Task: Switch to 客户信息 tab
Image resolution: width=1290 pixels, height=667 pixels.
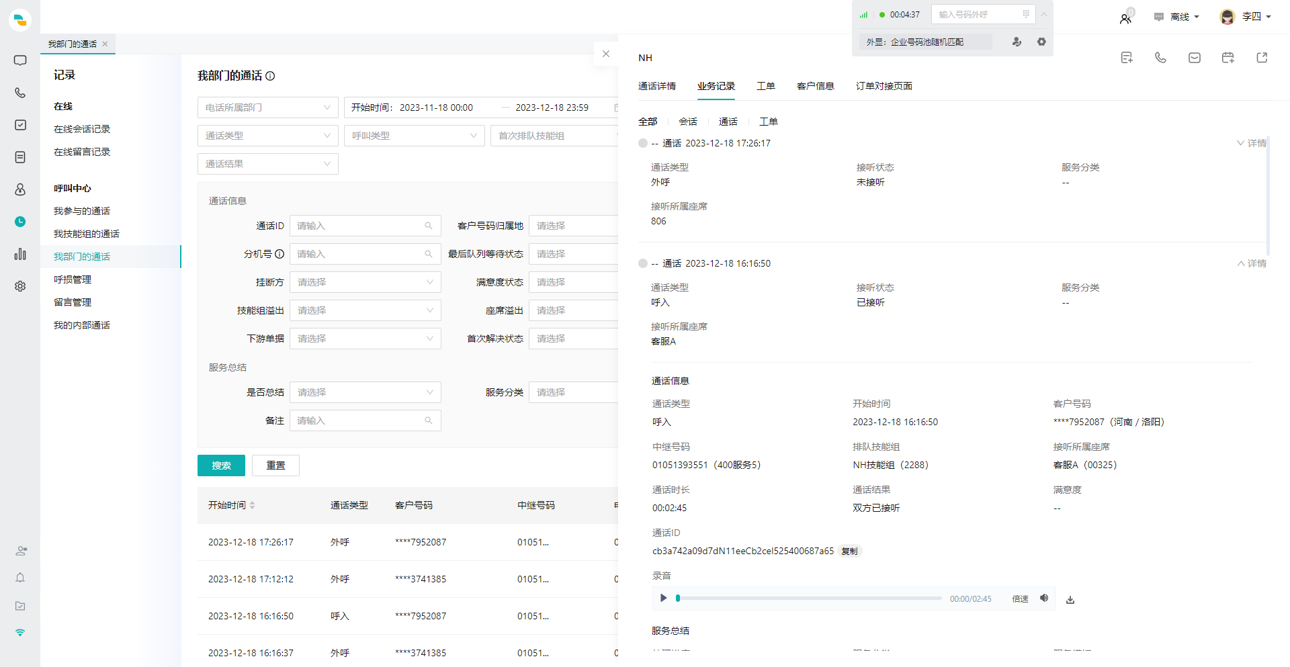Action: point(816,86)
